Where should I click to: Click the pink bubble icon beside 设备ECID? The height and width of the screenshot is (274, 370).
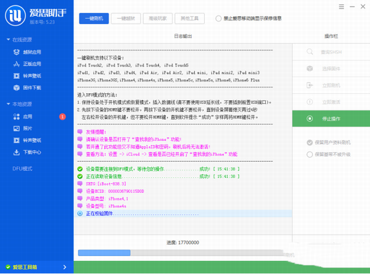tap(80, 191)
